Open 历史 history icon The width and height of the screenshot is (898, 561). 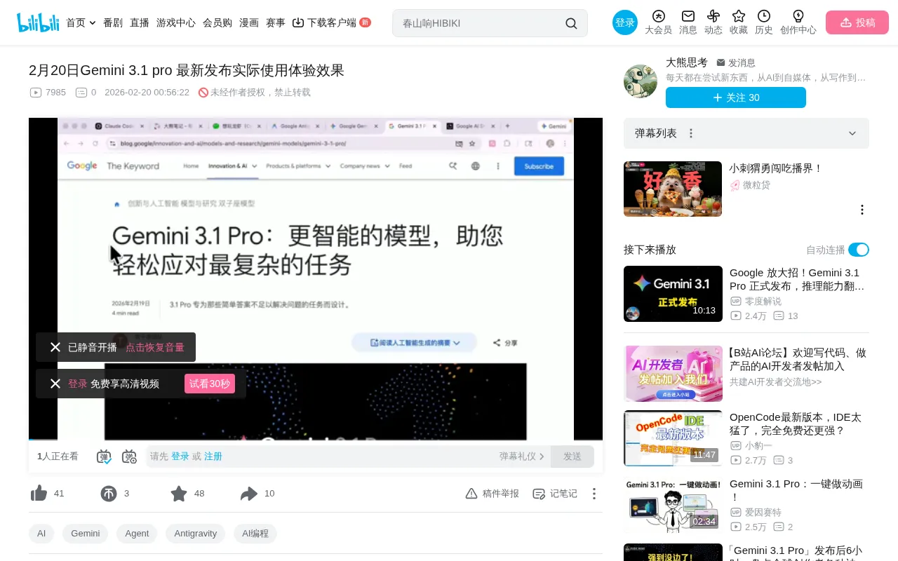point(764,22)
